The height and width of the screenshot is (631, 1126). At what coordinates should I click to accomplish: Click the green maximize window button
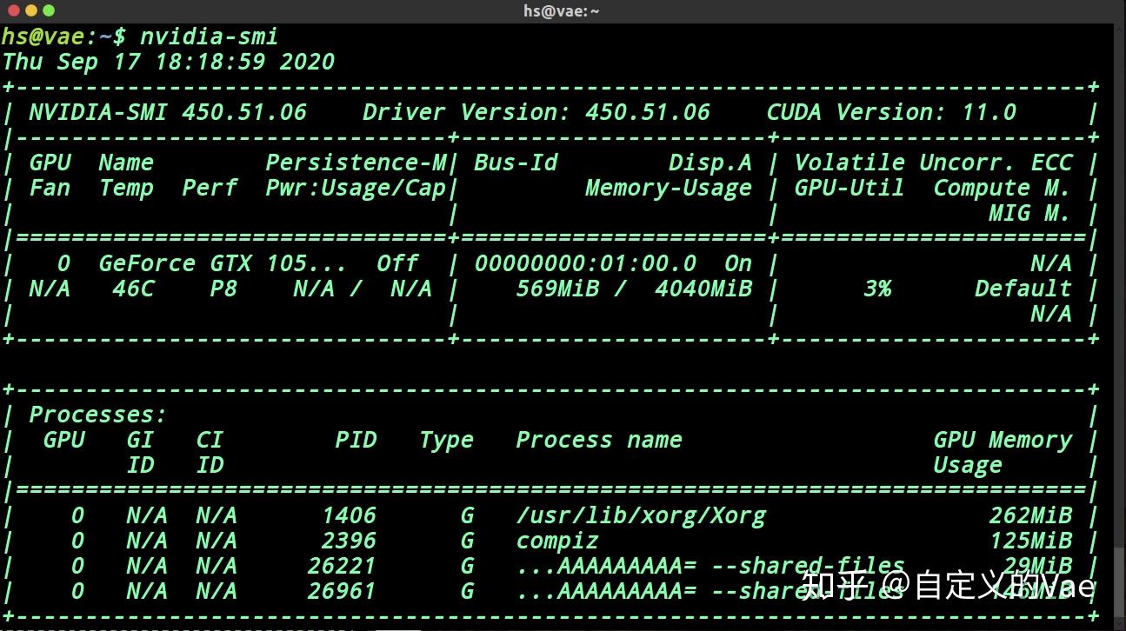(49, 10)
